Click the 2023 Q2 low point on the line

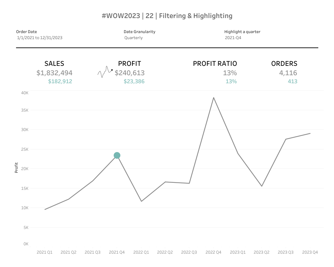[262, 186]
